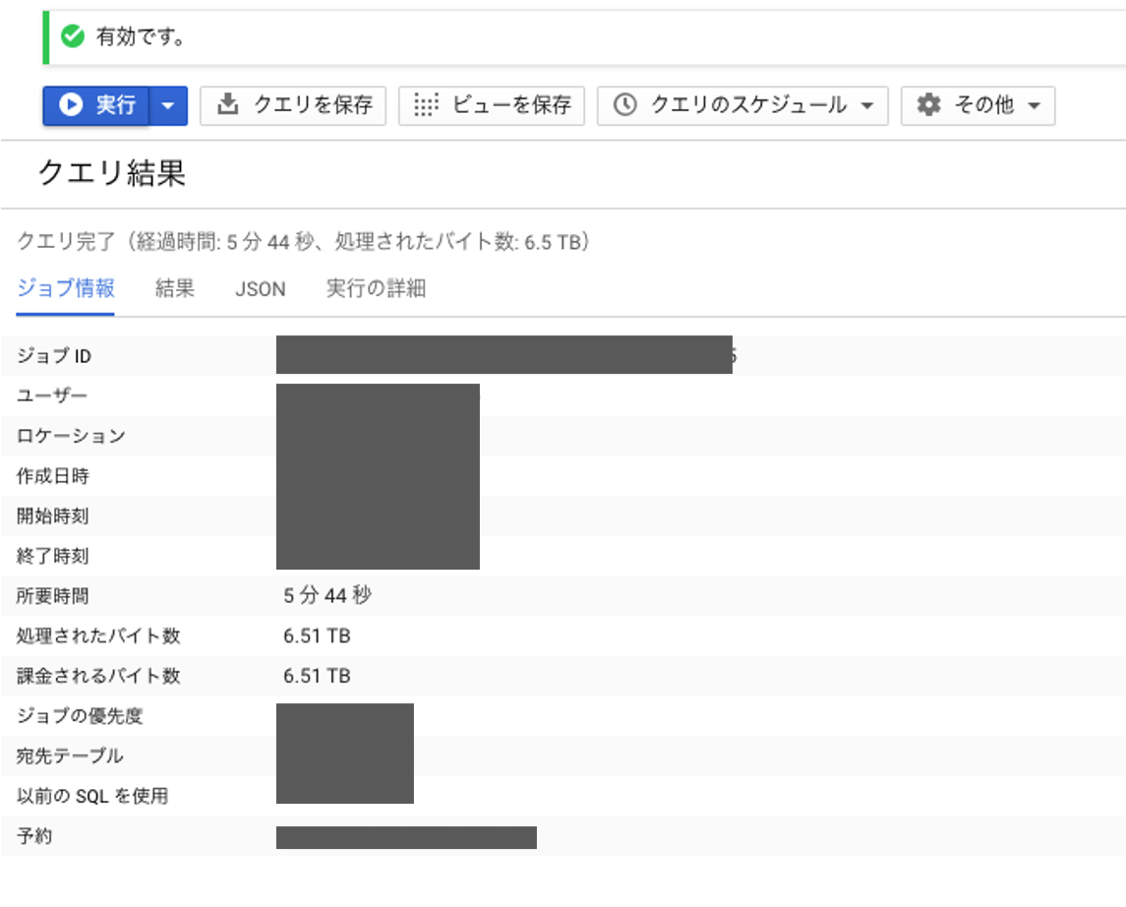Click the grid icon for ビューを保存

click(426, 105)
